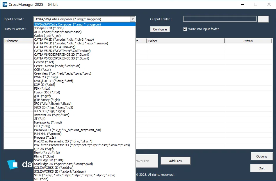Select Cerec - Sirona format
Viewport: 276px width, 181px height.
tap(85, 66)
